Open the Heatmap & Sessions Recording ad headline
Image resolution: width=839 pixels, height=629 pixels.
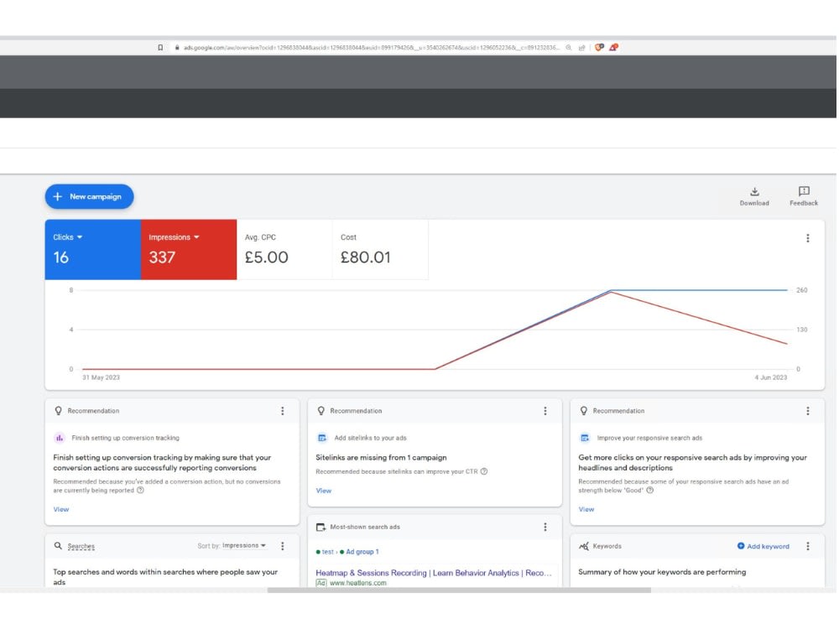pyautogui.click(x=434, y=573)
